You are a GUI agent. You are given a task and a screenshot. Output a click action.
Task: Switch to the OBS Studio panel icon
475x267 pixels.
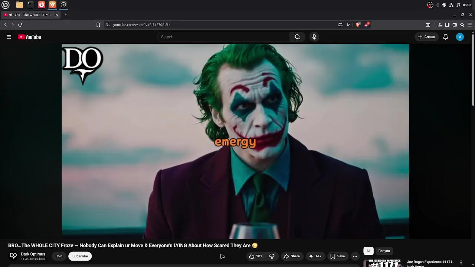pos(63,5)
